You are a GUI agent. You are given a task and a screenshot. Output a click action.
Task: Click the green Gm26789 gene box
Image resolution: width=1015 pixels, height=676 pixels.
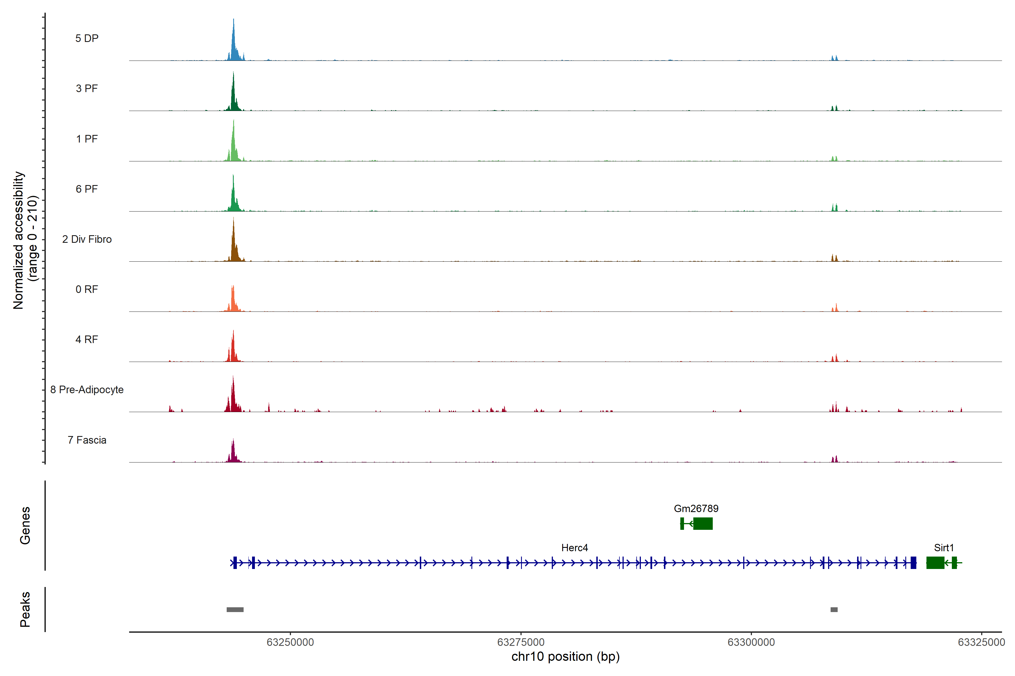703,523
